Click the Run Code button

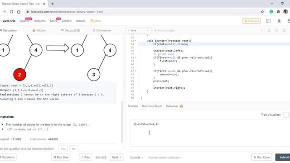[x=262, y=157]
